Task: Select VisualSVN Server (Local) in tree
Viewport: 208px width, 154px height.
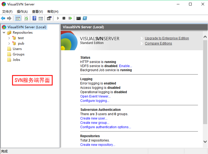Action: [27, 27]
